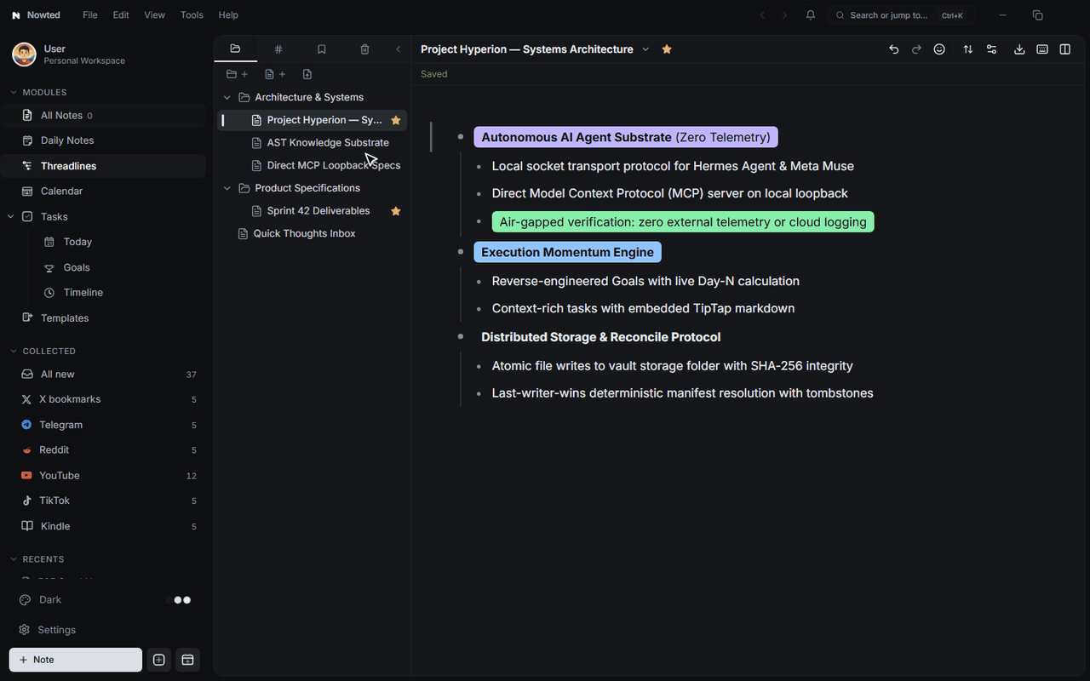Create a new note with Note button

[76, 660]
